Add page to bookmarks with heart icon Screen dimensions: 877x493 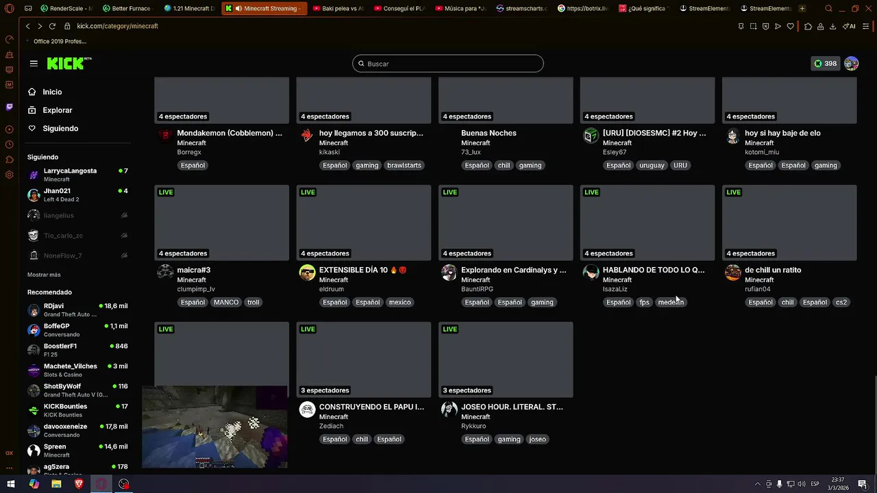click(x=790, y=26)
